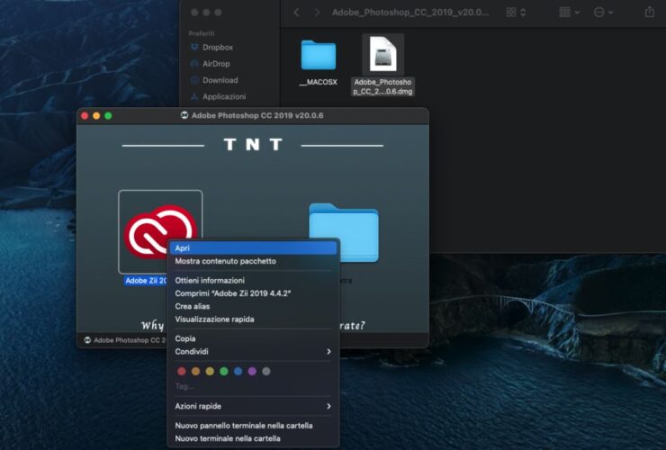Click Ottieni informazioni in context menu
The image size is (666, 450).
coord(210,281)
